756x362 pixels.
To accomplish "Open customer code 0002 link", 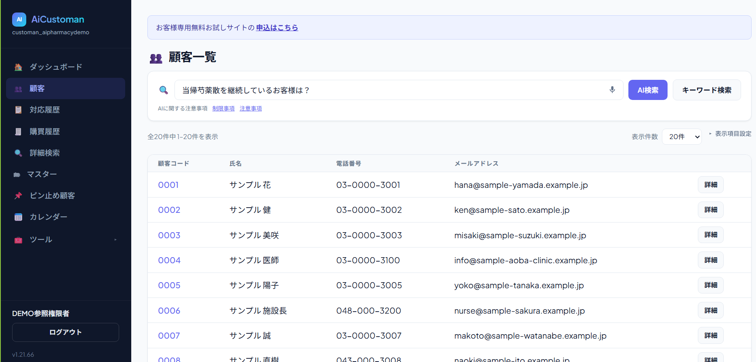I will coord(169,210).
